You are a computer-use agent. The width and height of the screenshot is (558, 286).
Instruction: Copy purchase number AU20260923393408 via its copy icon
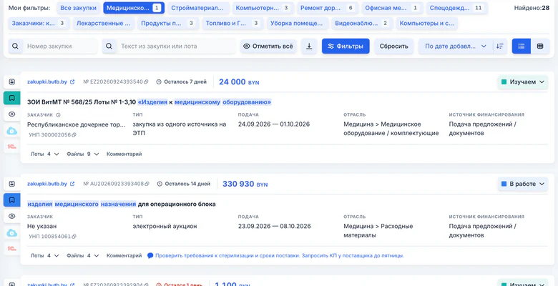pos(147,184)
